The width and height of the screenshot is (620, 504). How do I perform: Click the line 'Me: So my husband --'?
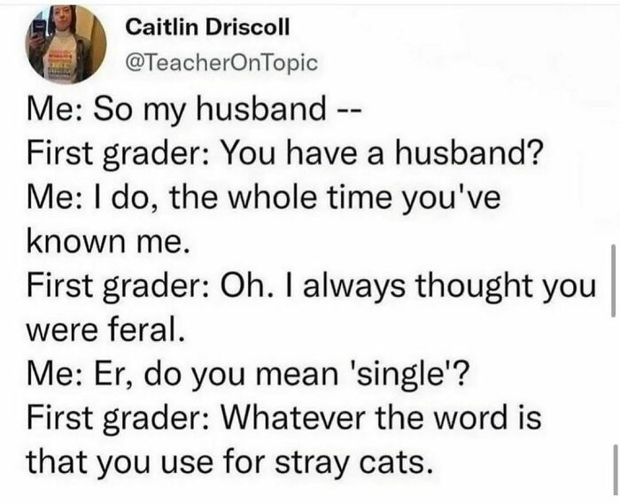194,110
